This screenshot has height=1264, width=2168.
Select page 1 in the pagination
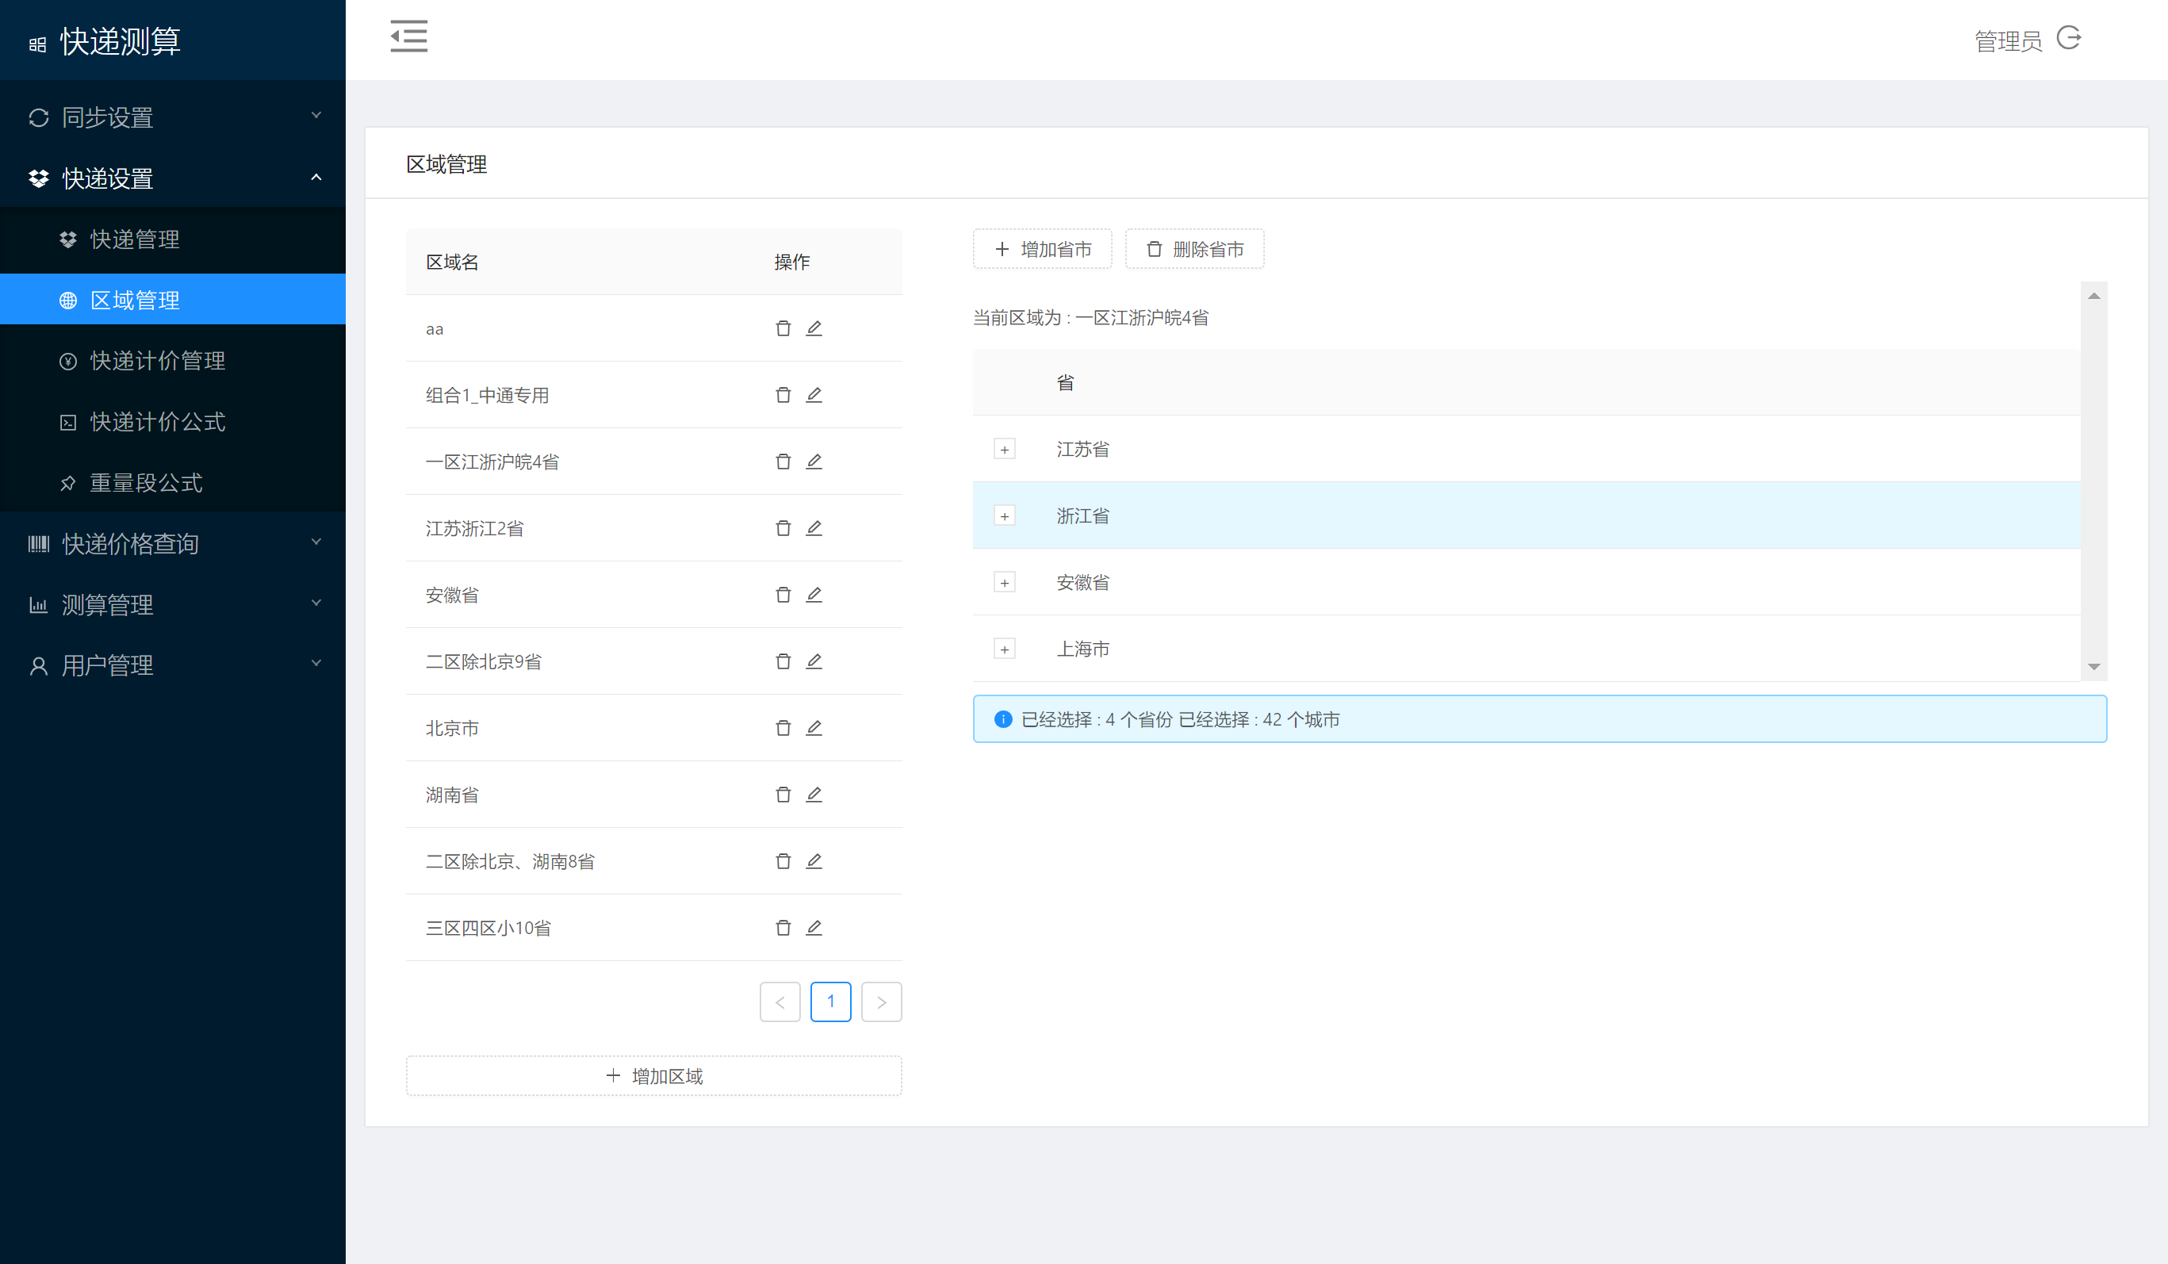tap(831, 1002)
